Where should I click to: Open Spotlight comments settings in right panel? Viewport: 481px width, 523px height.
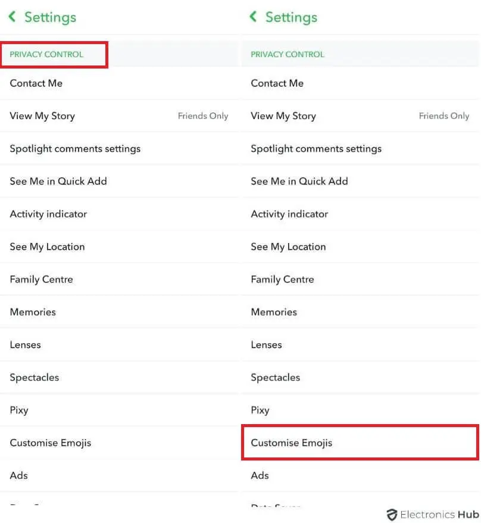pos(360,148)
